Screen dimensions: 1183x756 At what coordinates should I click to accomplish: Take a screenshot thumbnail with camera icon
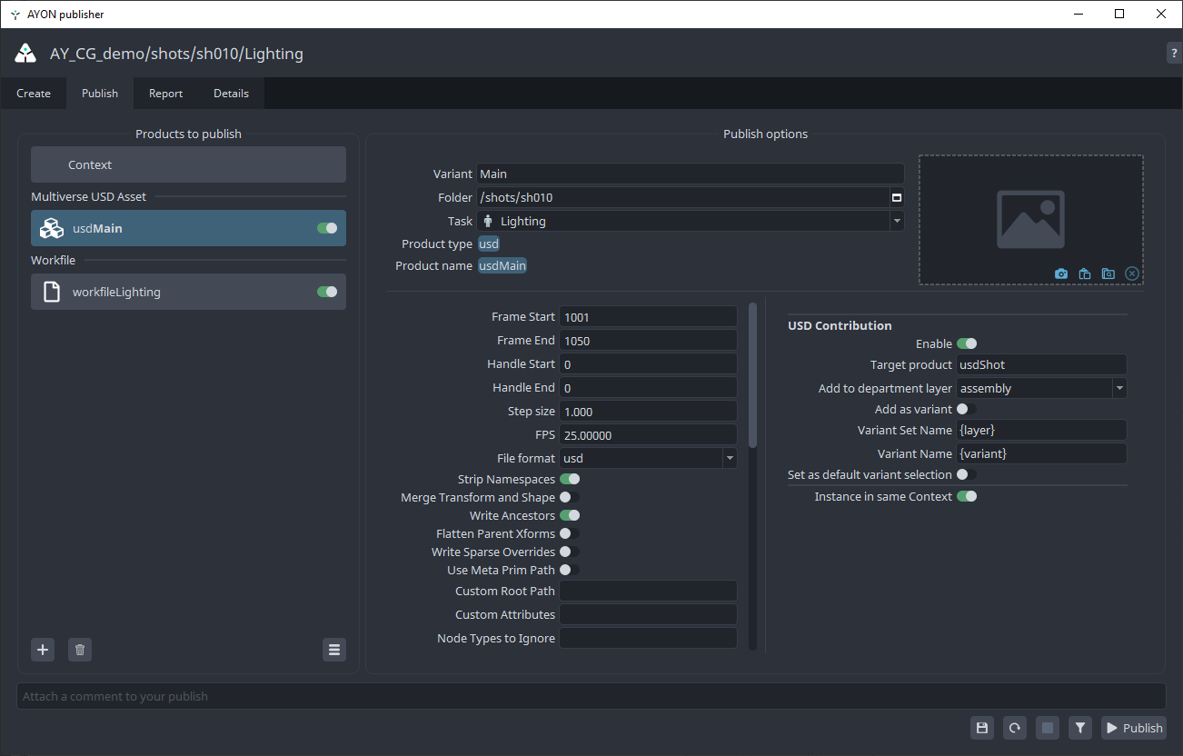point(1061,274)
